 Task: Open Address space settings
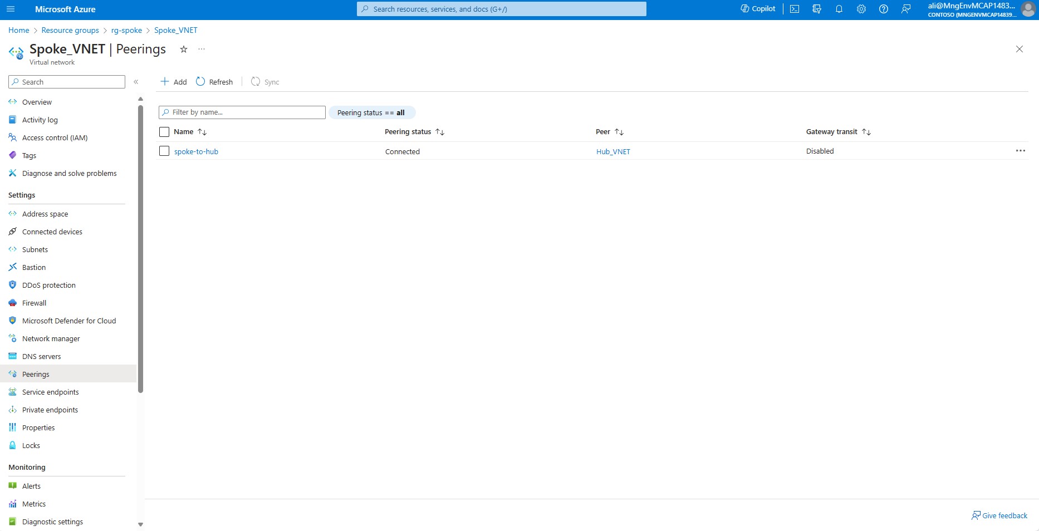[x=45, y=214]
